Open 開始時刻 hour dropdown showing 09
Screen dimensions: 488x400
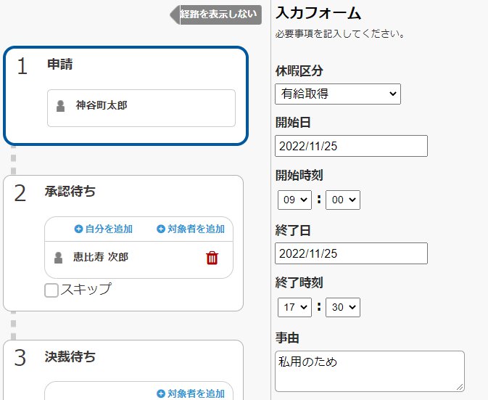coord(294,200)
